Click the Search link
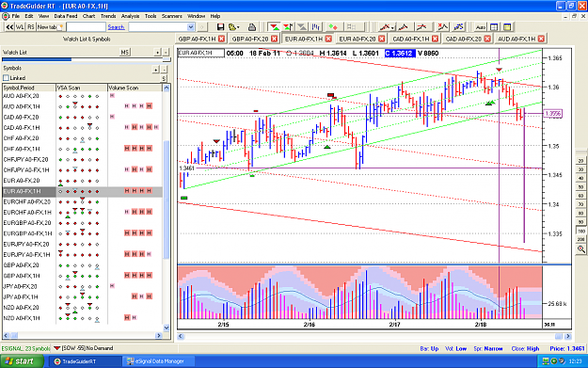588x368 pixels. 116,27
